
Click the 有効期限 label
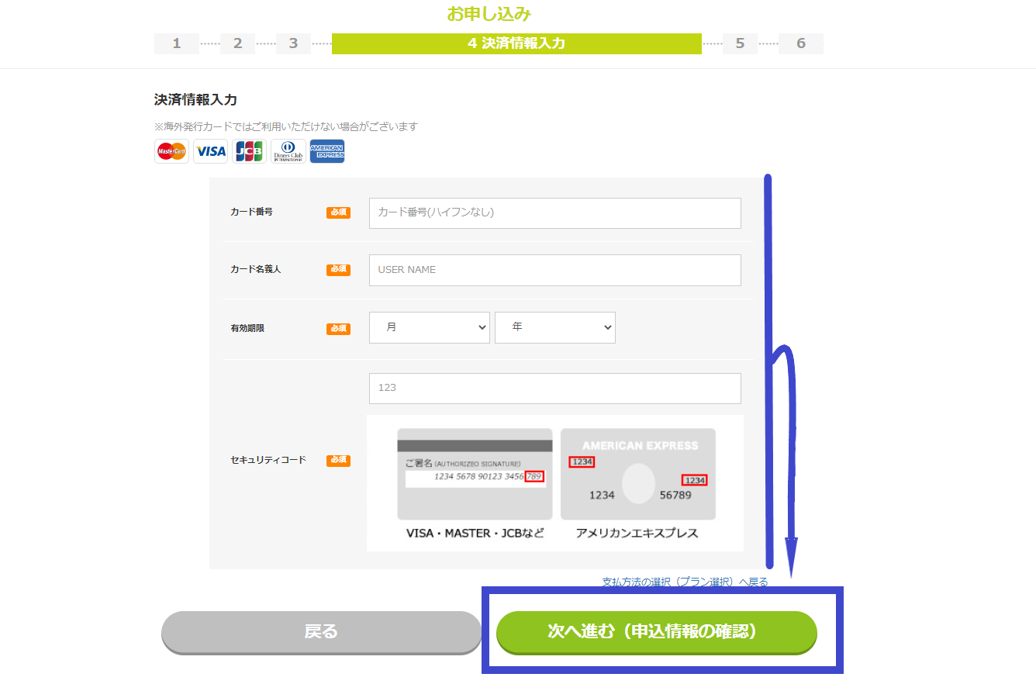pos(247,329)
